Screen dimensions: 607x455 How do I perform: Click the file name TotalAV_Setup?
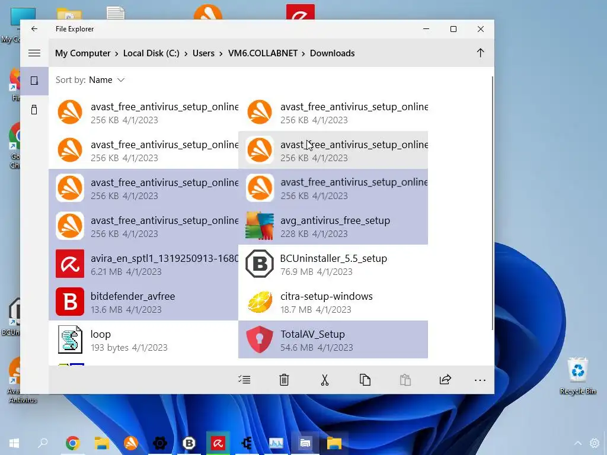tap(312, 334)
